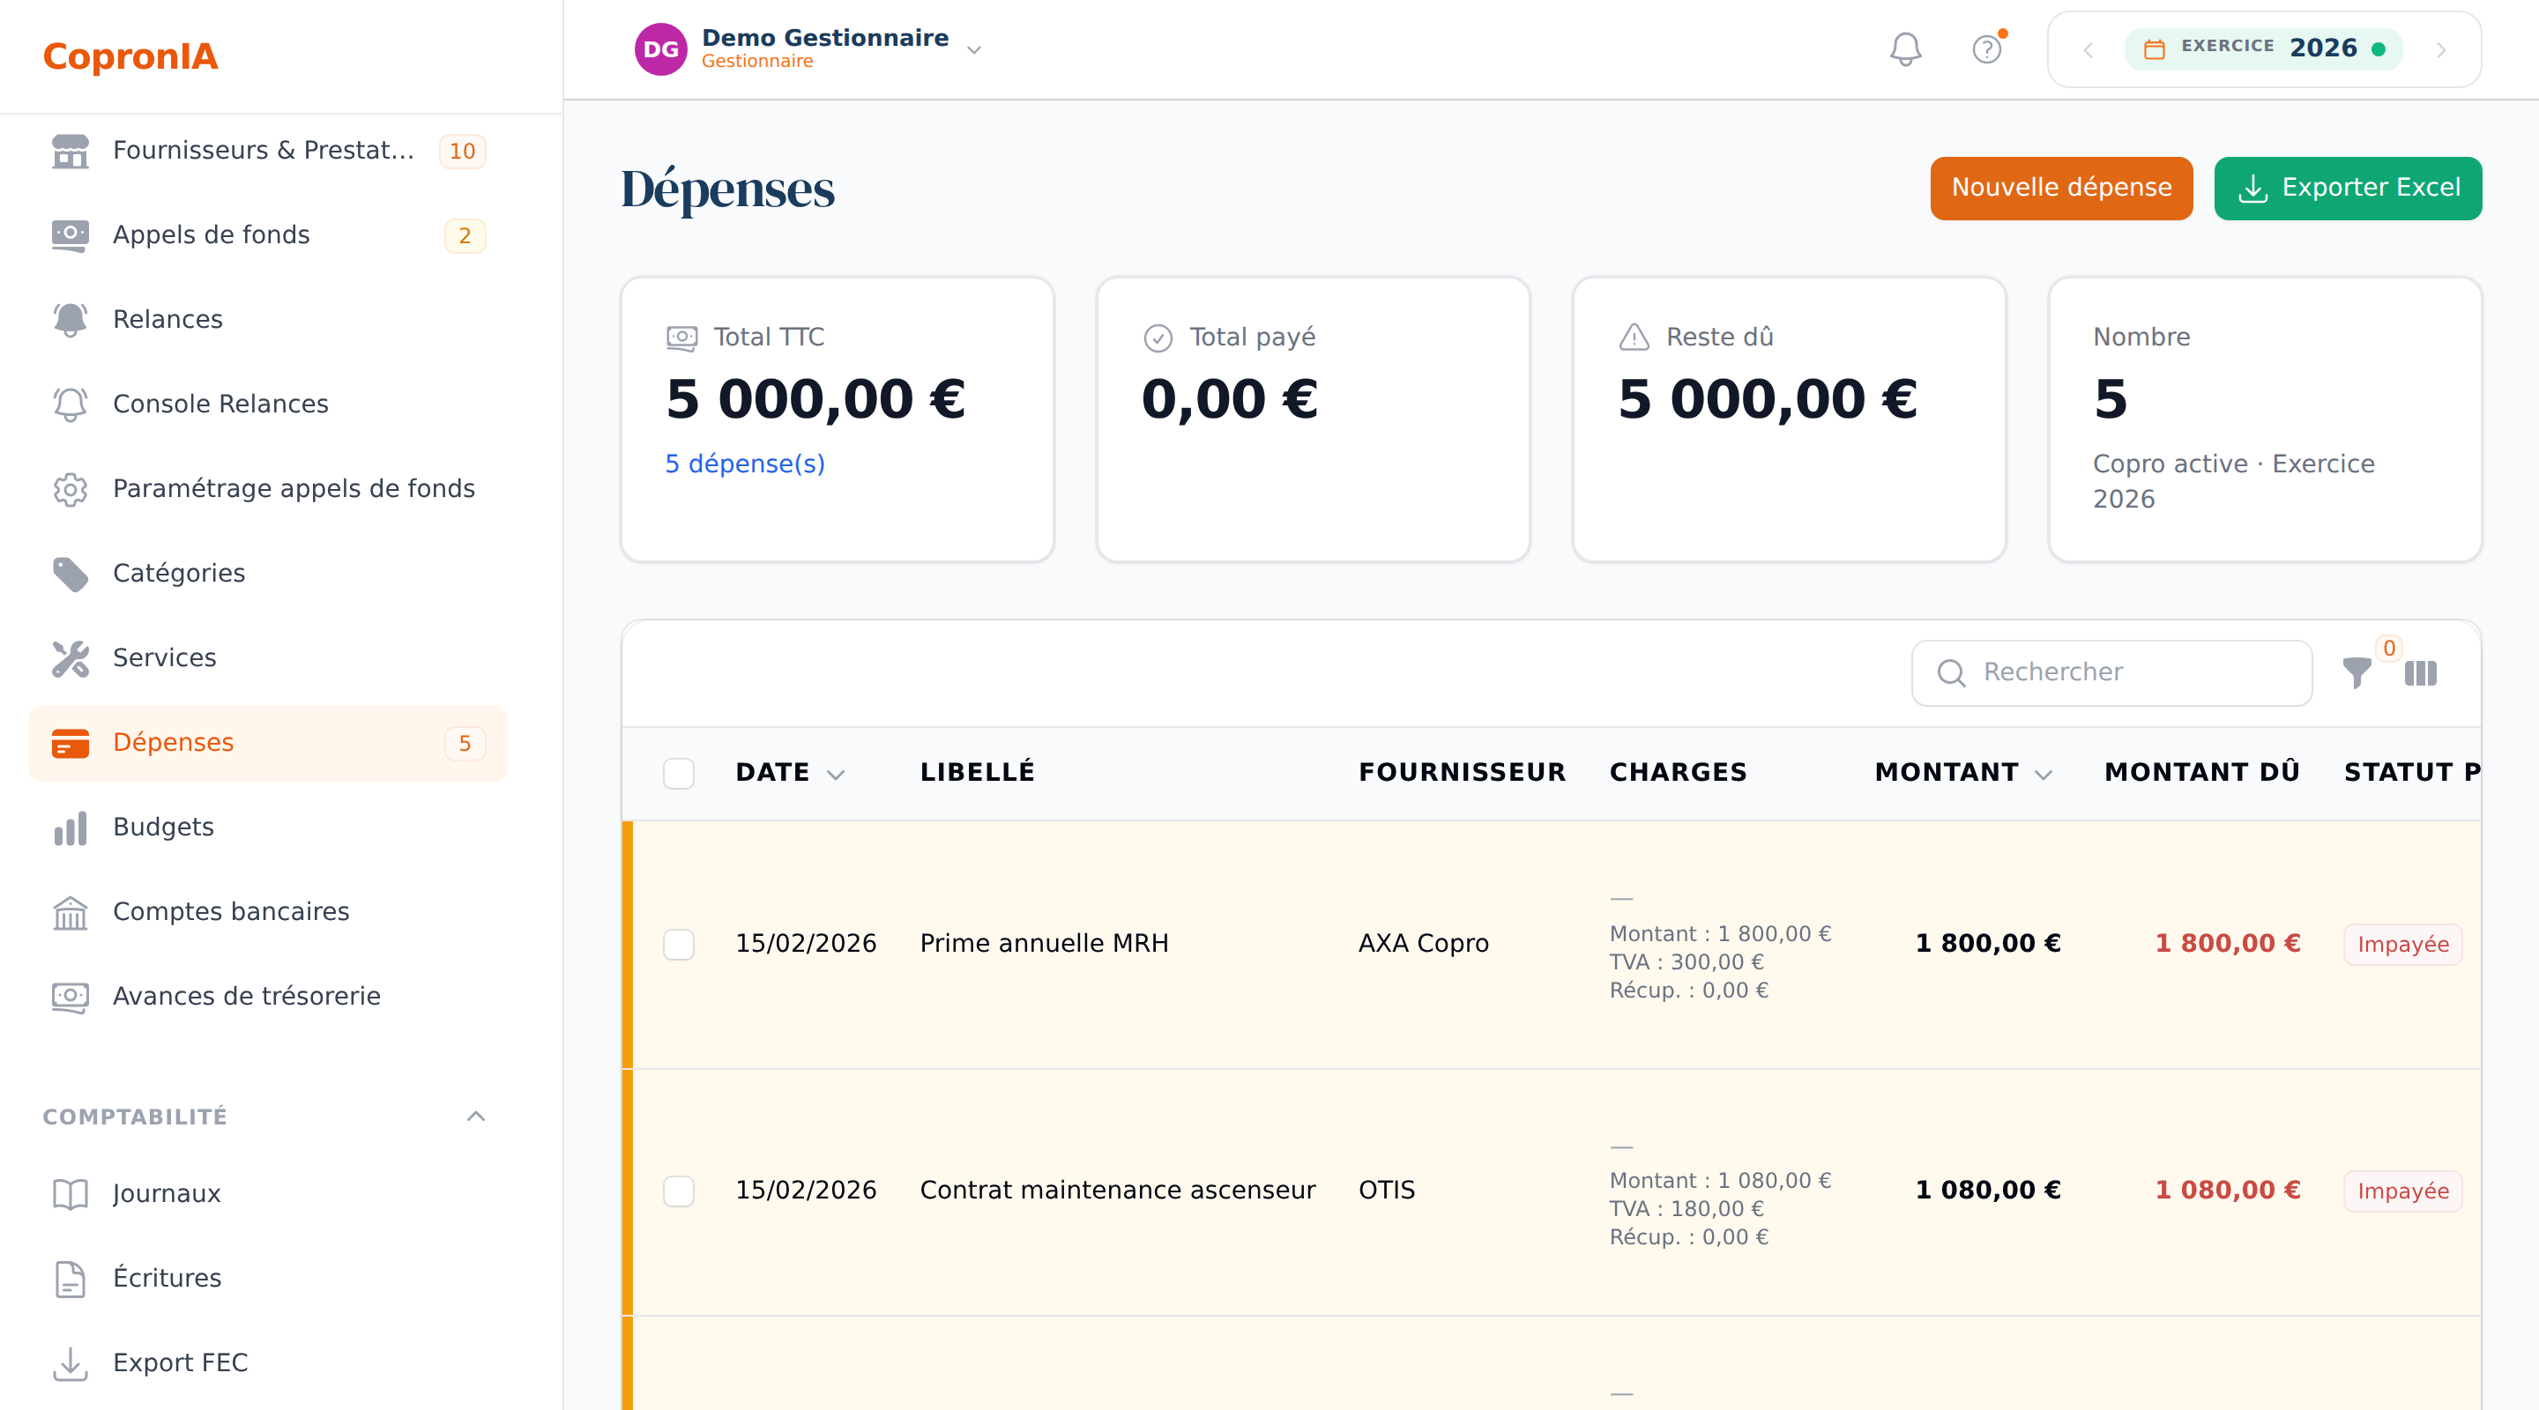Screen dimensions: 2539x1410
Task: Open Console Relances
Action: click(268, 404)
